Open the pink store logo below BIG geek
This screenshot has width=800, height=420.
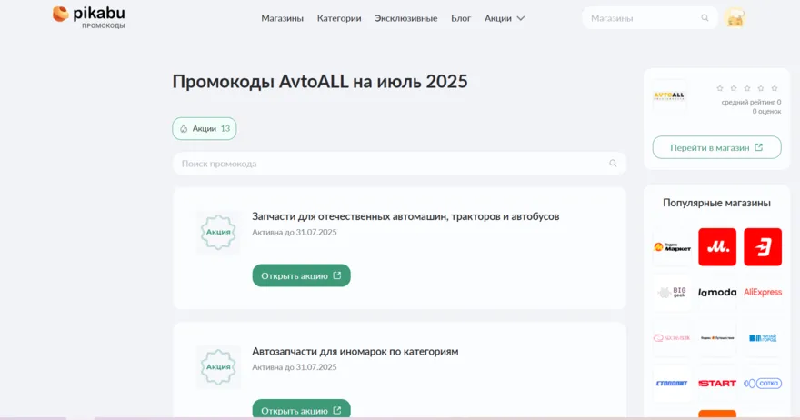pyautogui.click(x=672, y=338)
